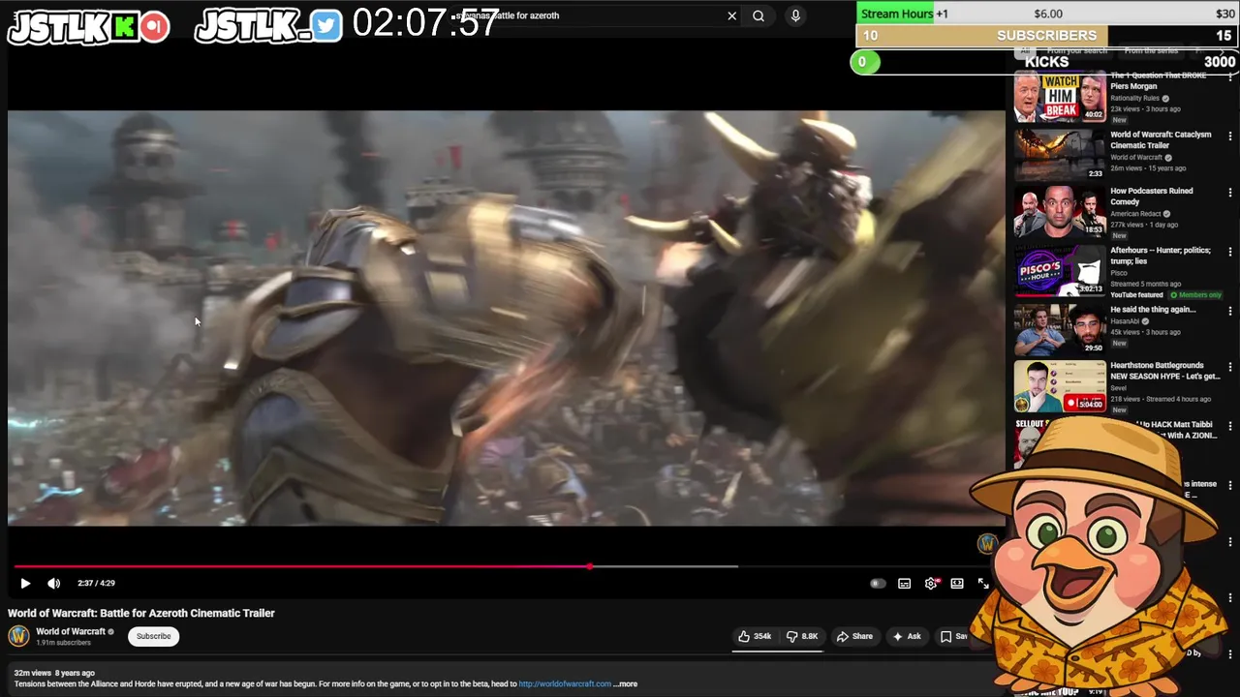Screen dimensions: 1240x697
Task: Click the 'Hearthstone Battlegrounds NEW SEASON HYPE' title
Action: click(x=1164, y=371)
